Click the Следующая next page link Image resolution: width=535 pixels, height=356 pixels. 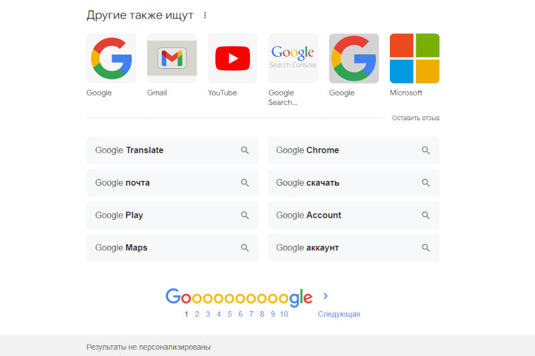click(x=339, y=314)
